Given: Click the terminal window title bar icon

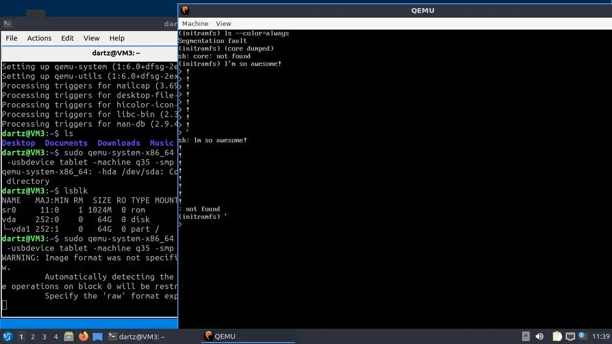Looking at the screenshot, I should click(x=7, y=23).
